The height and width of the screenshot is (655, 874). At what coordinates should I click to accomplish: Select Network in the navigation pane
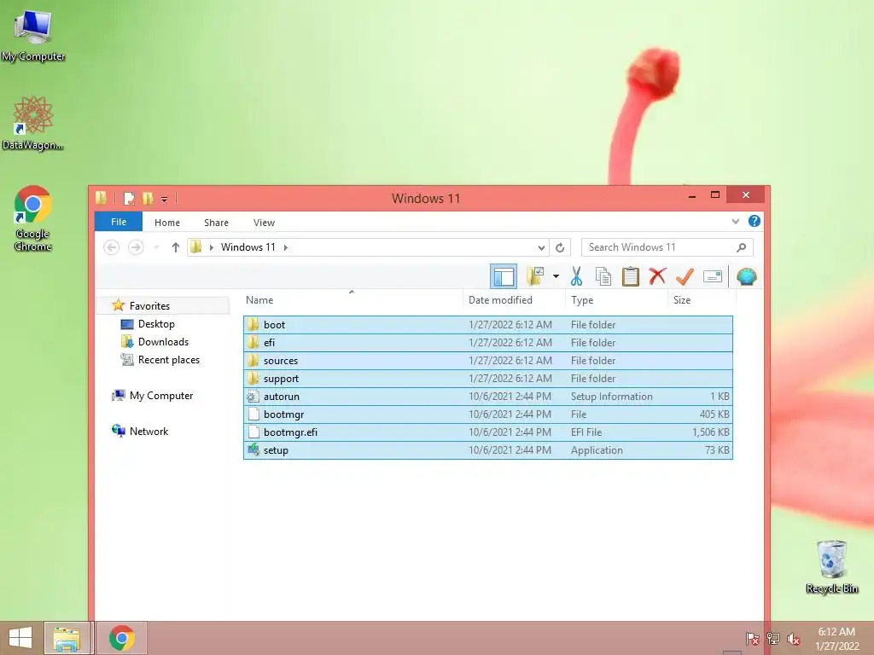tap(149, 431)
